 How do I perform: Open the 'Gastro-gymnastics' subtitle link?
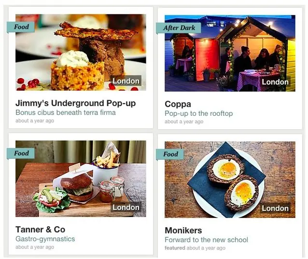point(45,239)
